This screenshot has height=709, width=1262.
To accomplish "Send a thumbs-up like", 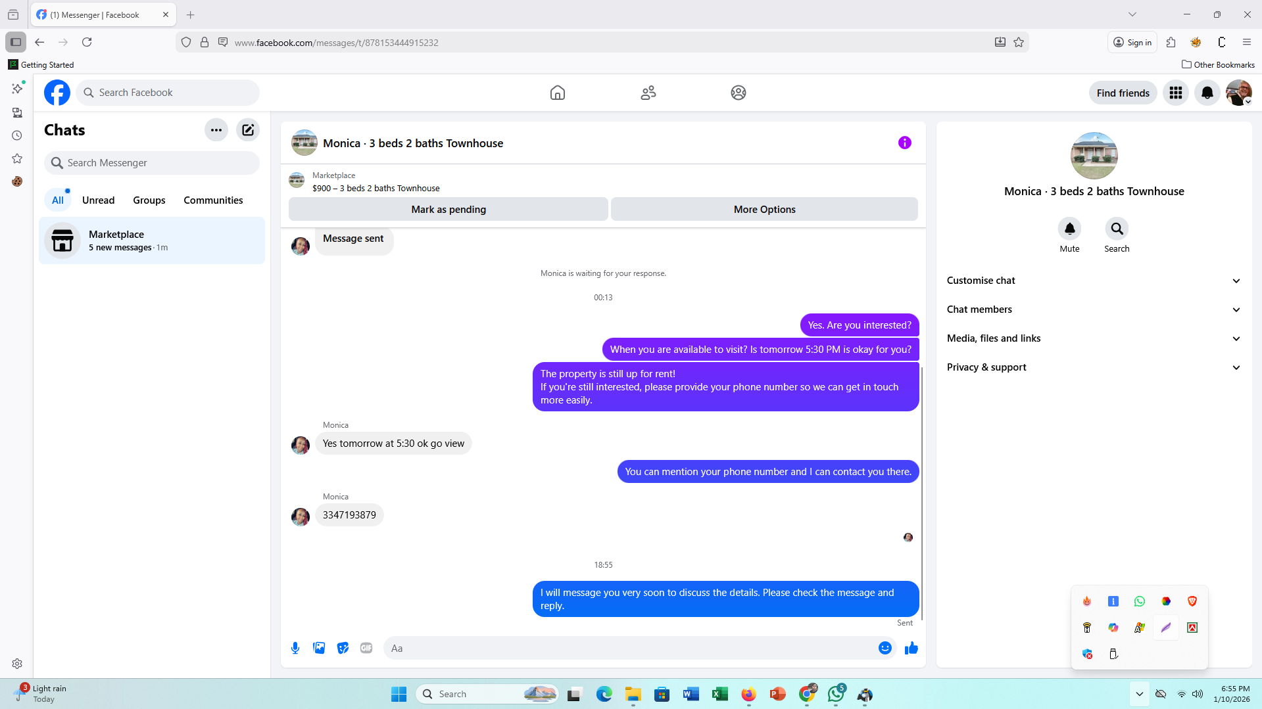I will pos(911,648).
